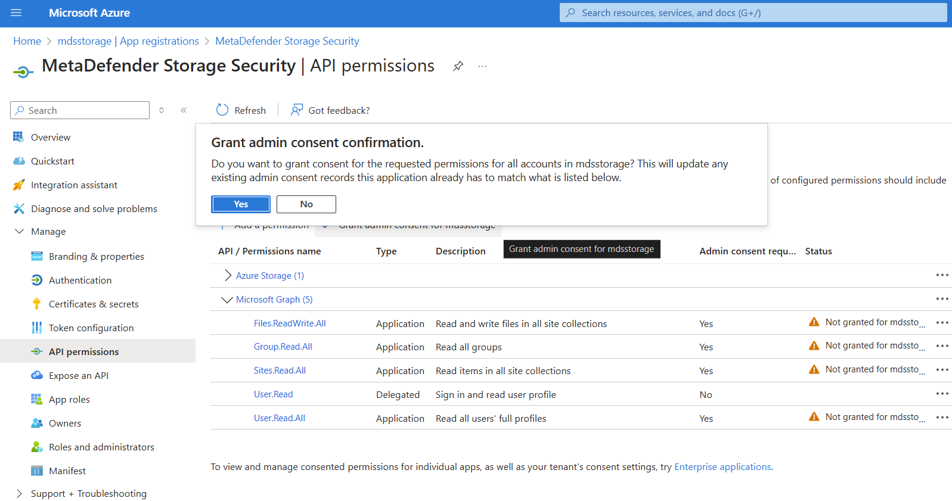Image resolution: width=952 pixels, height=501 pixels.
Task: Click the Owners people icon
Action: coord(37,423)
